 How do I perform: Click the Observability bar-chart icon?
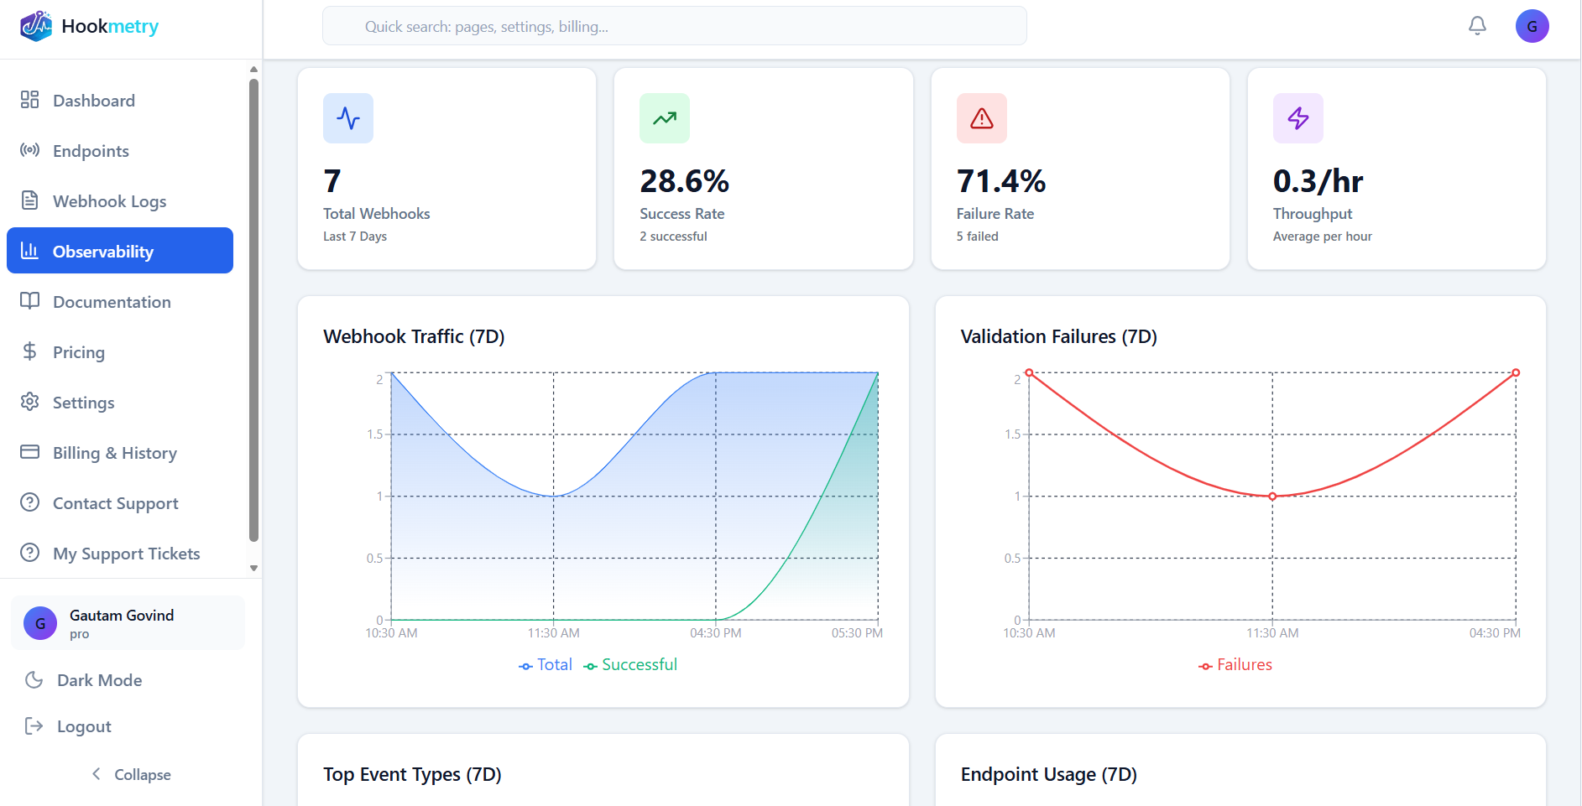pos(30,250)
